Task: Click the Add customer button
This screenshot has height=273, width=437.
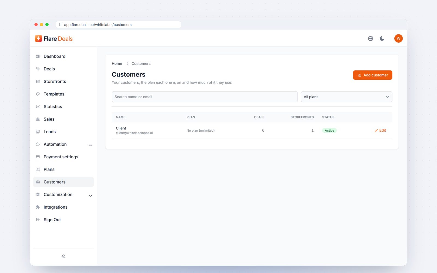Action: tap(373, 75)
